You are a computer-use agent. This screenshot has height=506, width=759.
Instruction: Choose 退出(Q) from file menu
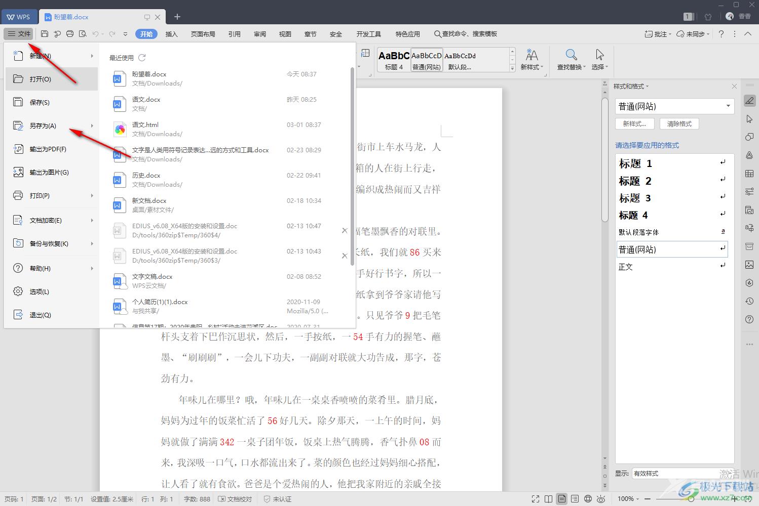[x=52, y=315]
